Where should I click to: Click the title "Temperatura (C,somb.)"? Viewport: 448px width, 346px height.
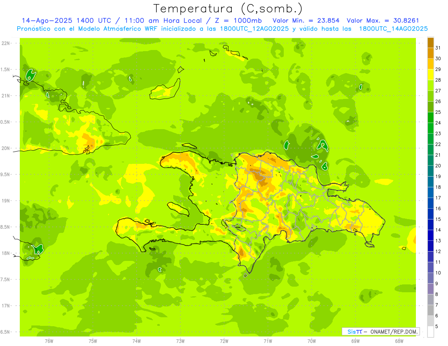(x=228, y=9)
